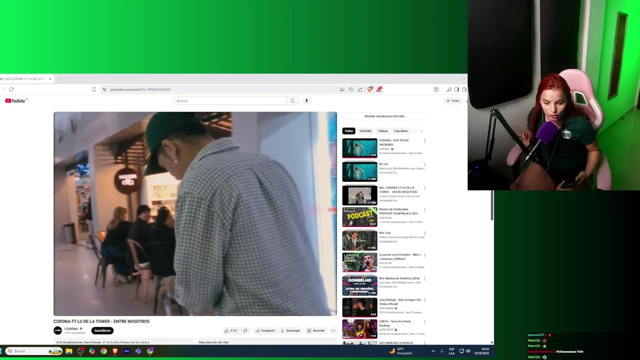Screen dimensions: 640x360
Task: Open options menu for Mi mix video
Action: [x=425, y=164]
